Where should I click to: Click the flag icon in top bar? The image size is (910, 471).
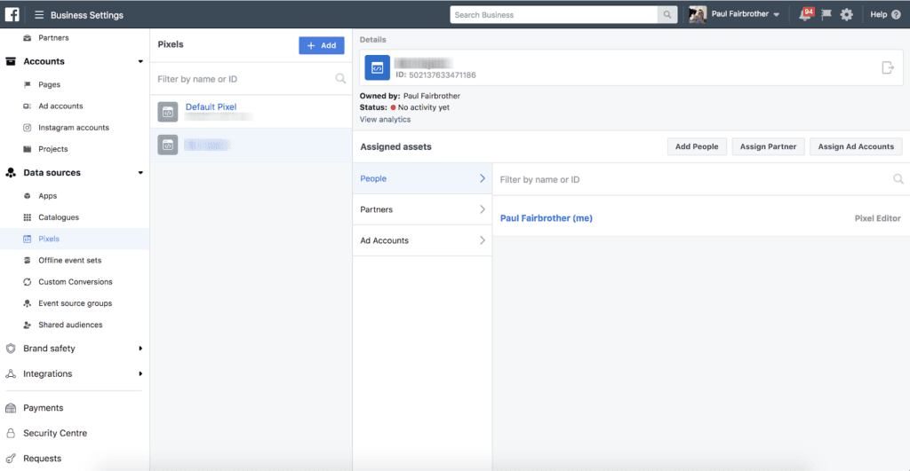826,14
